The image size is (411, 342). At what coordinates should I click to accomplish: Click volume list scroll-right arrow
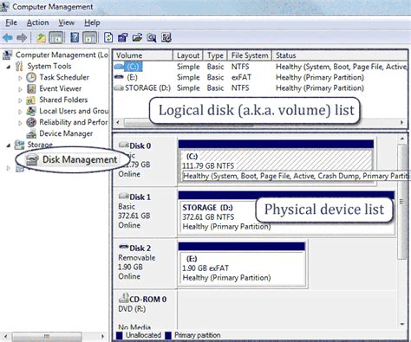tap(401, 122)
